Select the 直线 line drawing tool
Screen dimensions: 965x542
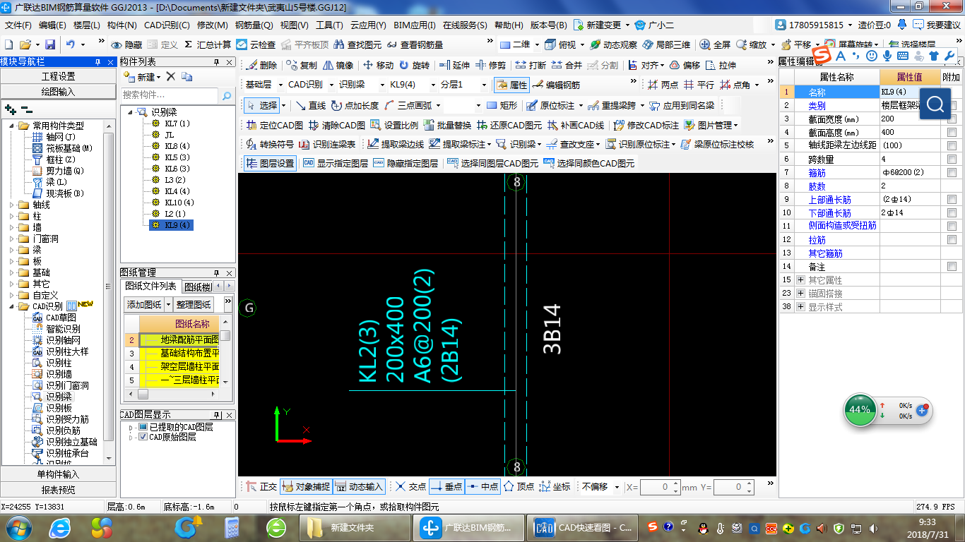pos(311,106)
